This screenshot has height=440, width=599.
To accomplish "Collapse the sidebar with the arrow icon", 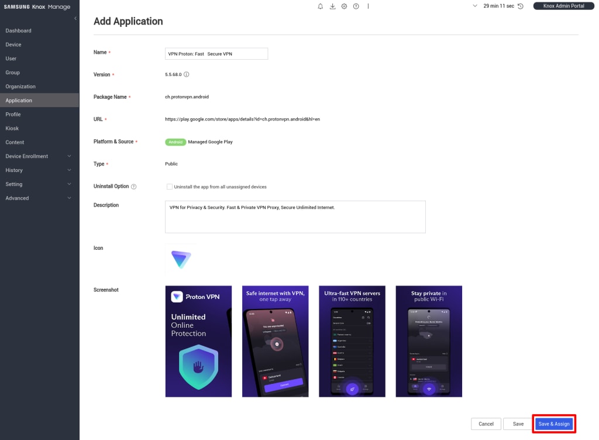I will tap(75, 18).
